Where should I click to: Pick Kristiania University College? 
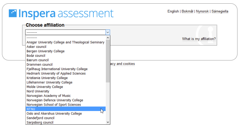[x=66, y=78]
